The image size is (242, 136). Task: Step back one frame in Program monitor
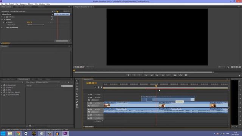pyautogui.click(x=152, y=75)
